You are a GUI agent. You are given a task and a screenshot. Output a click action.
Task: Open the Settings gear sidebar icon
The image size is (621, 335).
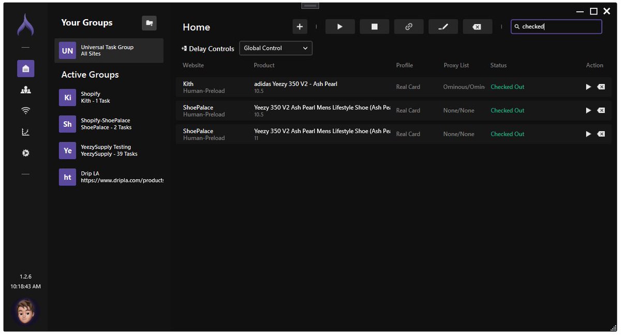point(25,153)
